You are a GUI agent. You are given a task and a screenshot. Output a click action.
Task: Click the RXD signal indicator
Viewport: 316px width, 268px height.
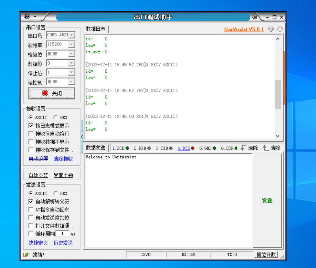point(149,148)
